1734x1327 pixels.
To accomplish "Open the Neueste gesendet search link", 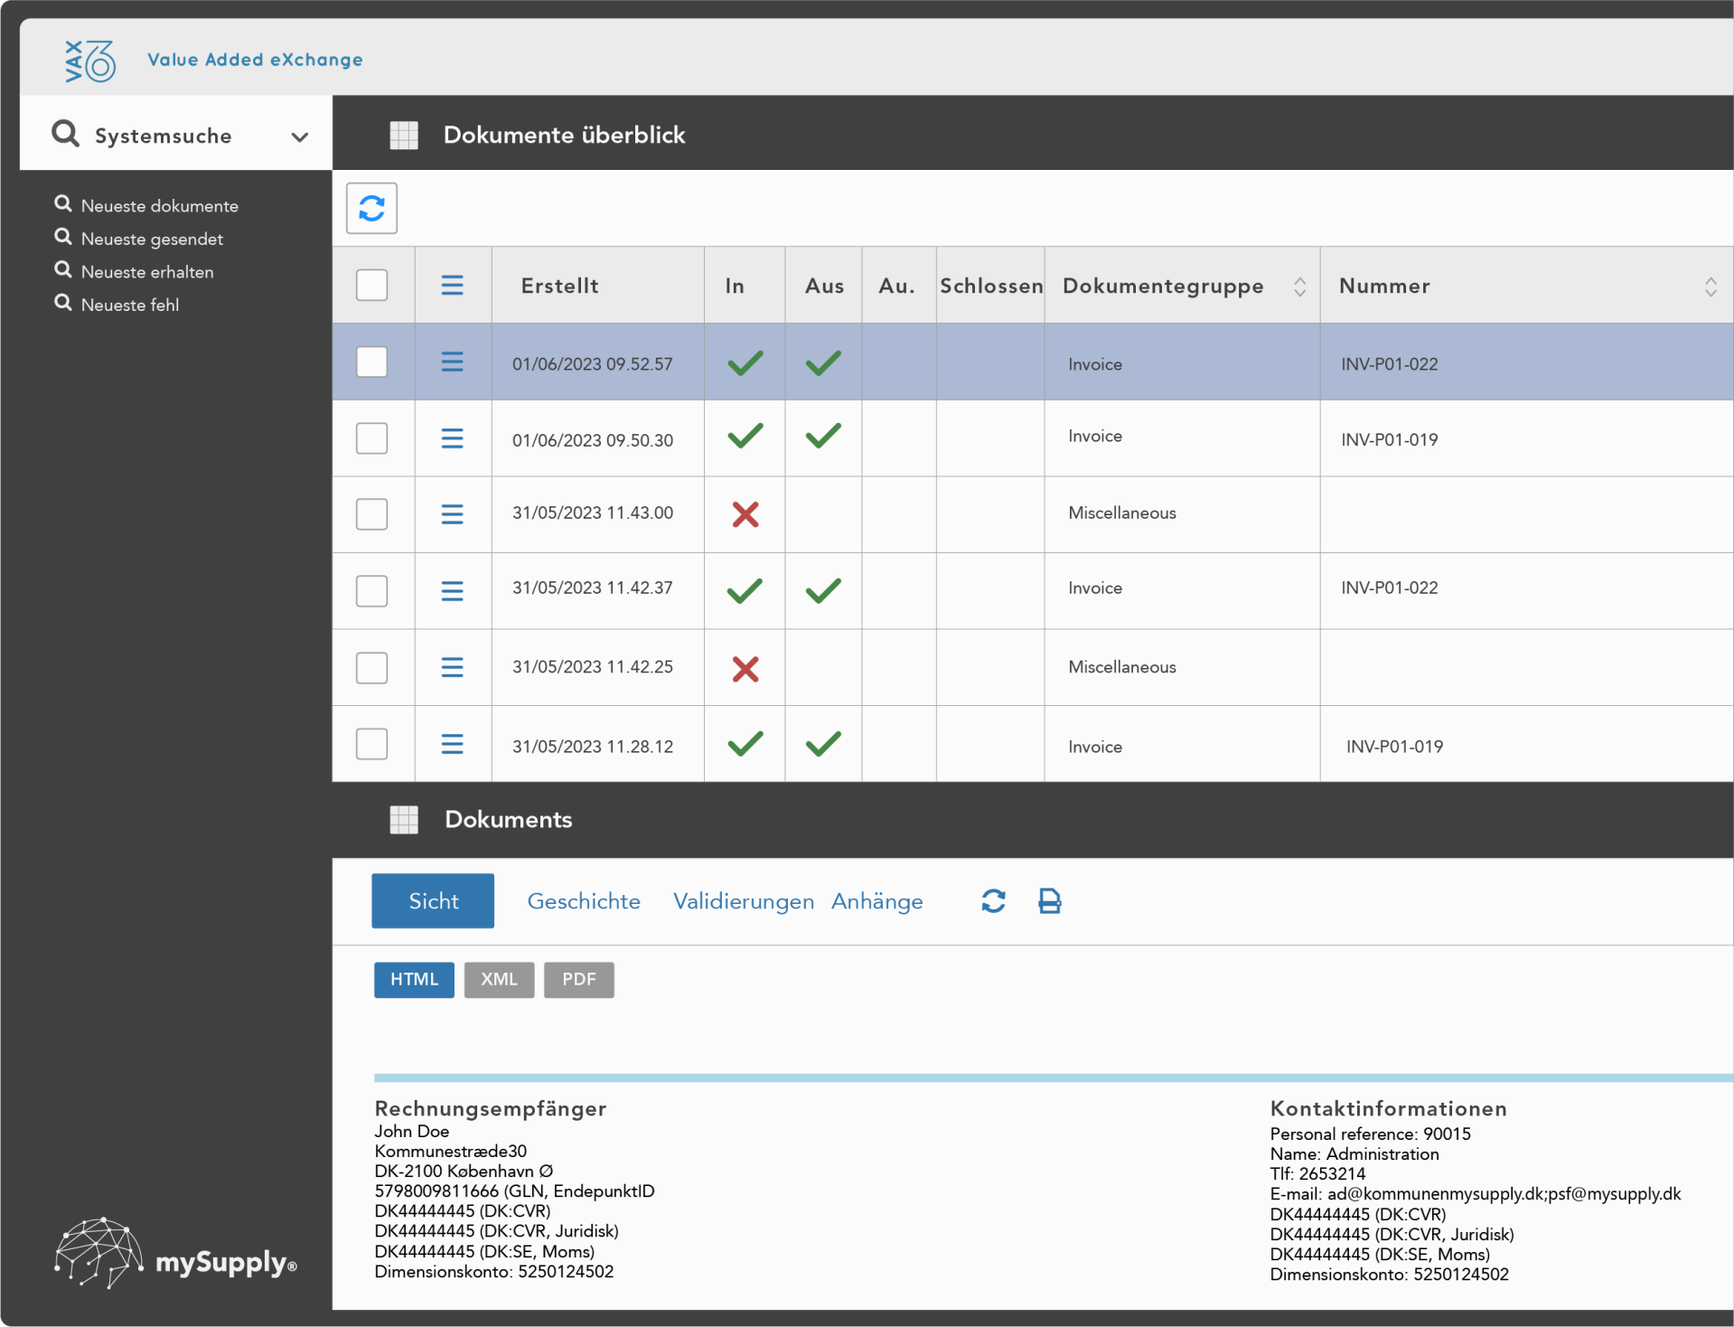I will click(x=152, y=240).
